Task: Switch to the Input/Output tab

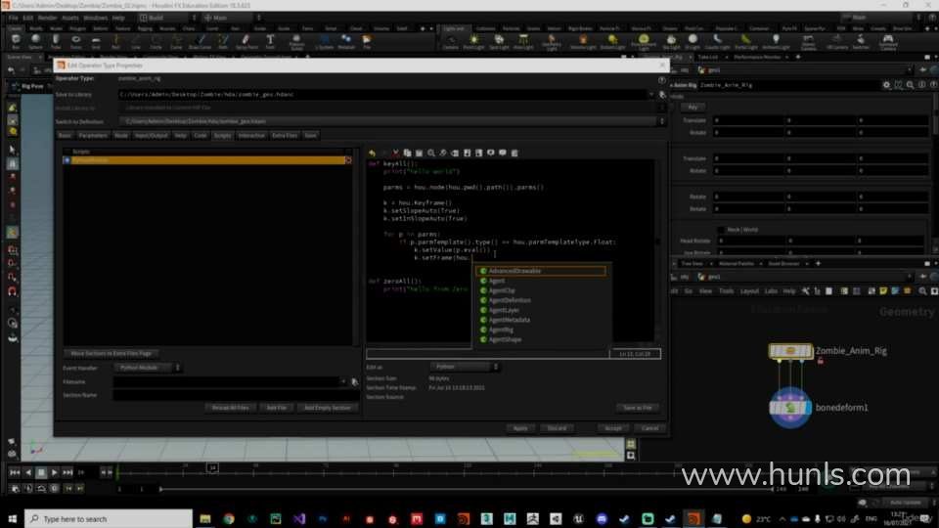Action: [x=151, y=136]
